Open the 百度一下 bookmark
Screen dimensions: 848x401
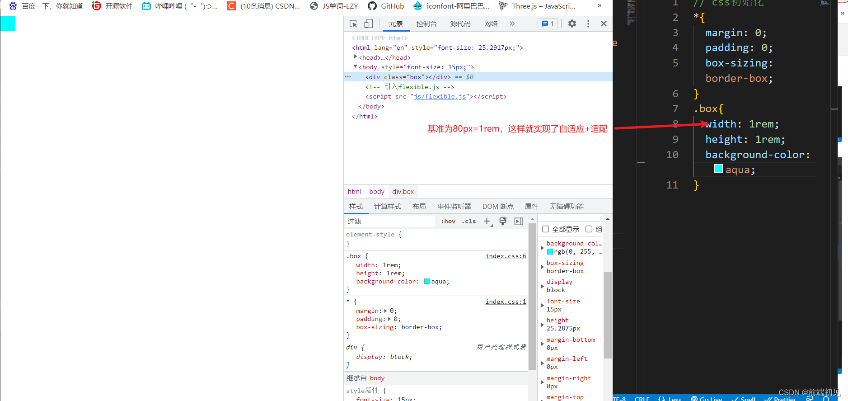pos(46,6)
